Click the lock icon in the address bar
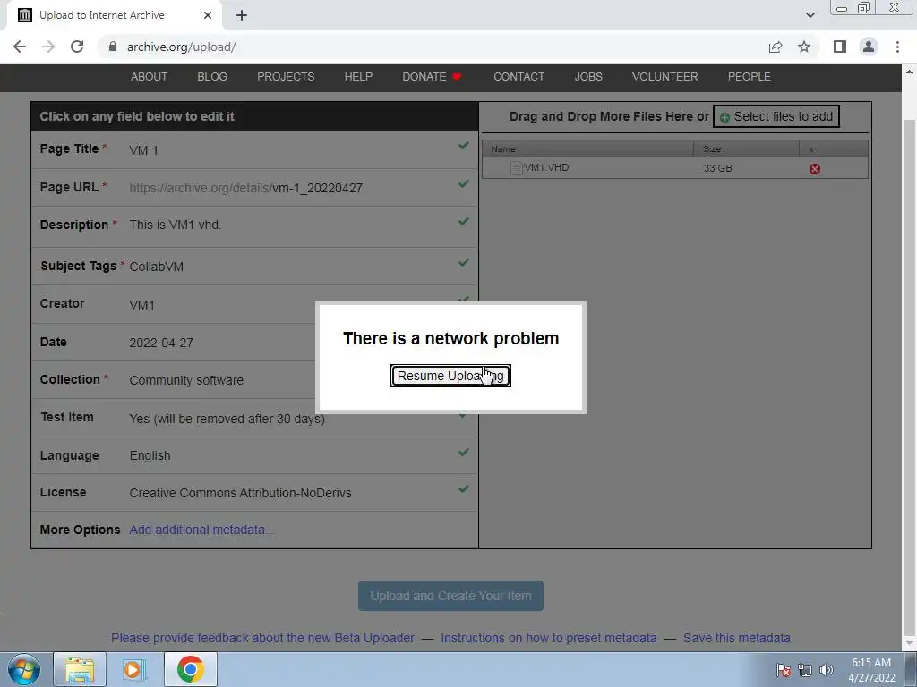Image resolution: width=917 pixels, height=687 pixels. click(113, 47)
